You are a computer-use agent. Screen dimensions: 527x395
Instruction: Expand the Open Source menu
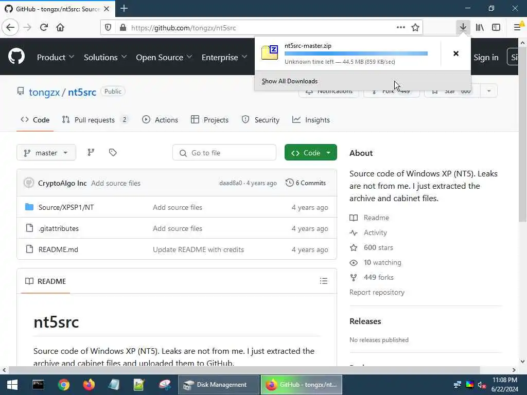coord(164,58)
